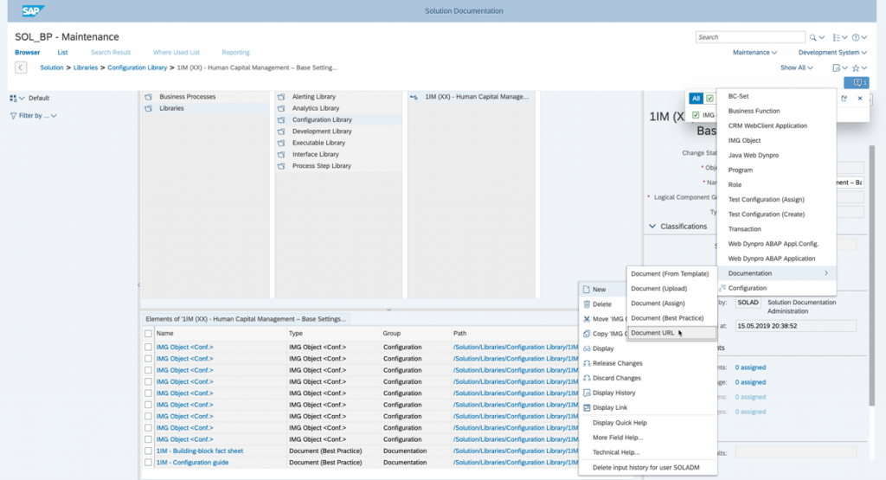Sort by the Type column header
The width and height of the screenshot is (886, 480).
tap(296, 334)
